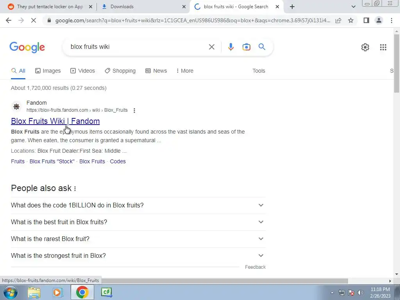Clear the search box with X icon

click(x=211, y=47)
